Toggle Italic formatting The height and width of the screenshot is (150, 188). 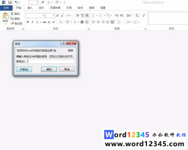tap(32, 22)
